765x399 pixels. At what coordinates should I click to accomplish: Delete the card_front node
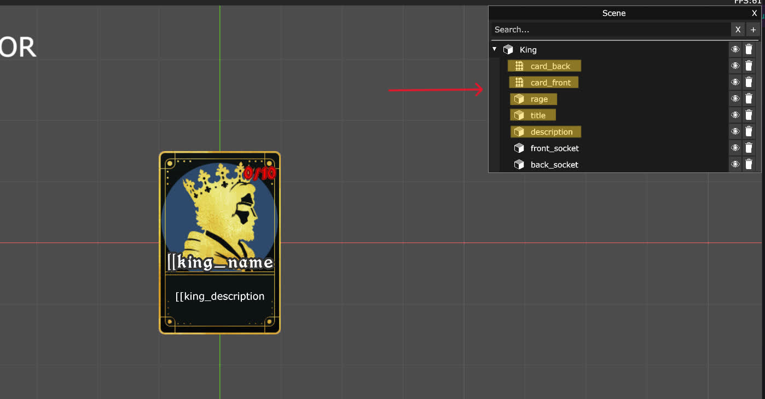749,82
